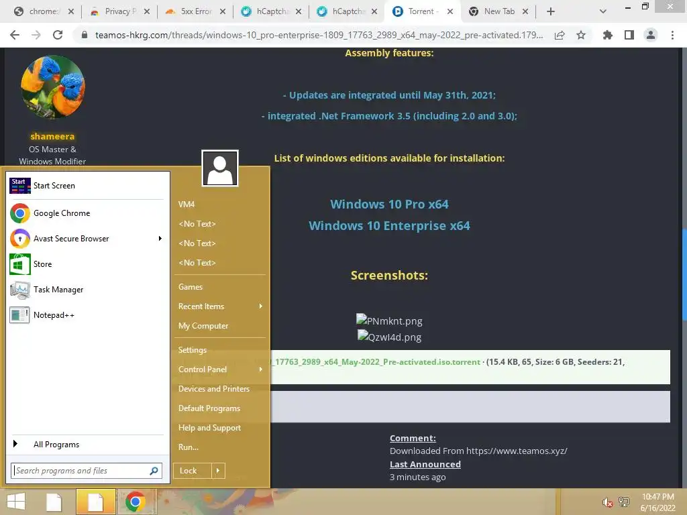Click the PNmknt.png broken image

click(x=389, y=321)
